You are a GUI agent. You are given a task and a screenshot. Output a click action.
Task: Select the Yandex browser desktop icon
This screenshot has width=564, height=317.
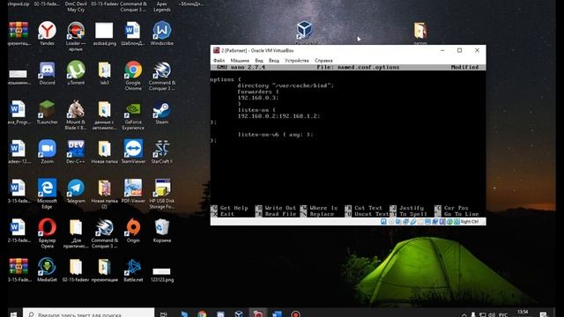(x=47, y=33)
